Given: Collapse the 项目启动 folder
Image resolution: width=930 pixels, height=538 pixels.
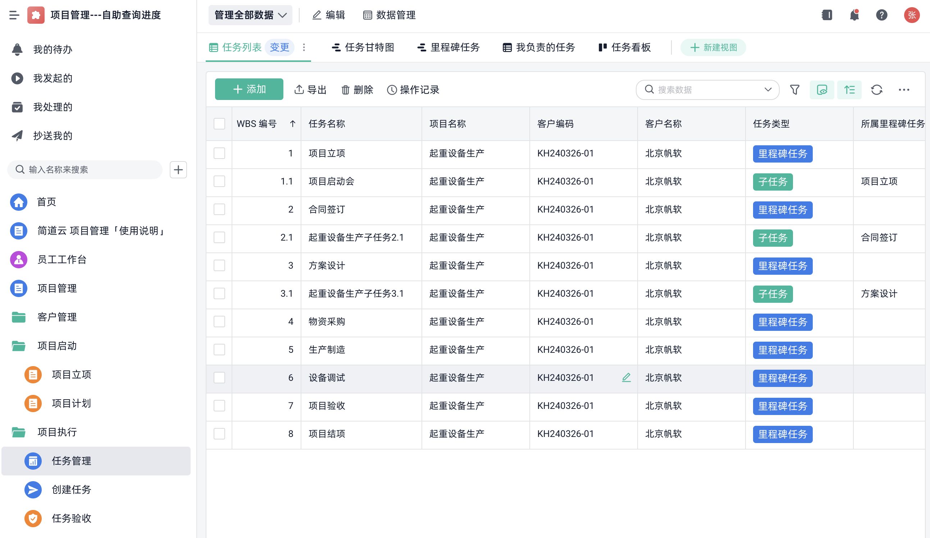Looking at the screenshot, I should pyautogui.click(x=57, y=346).
